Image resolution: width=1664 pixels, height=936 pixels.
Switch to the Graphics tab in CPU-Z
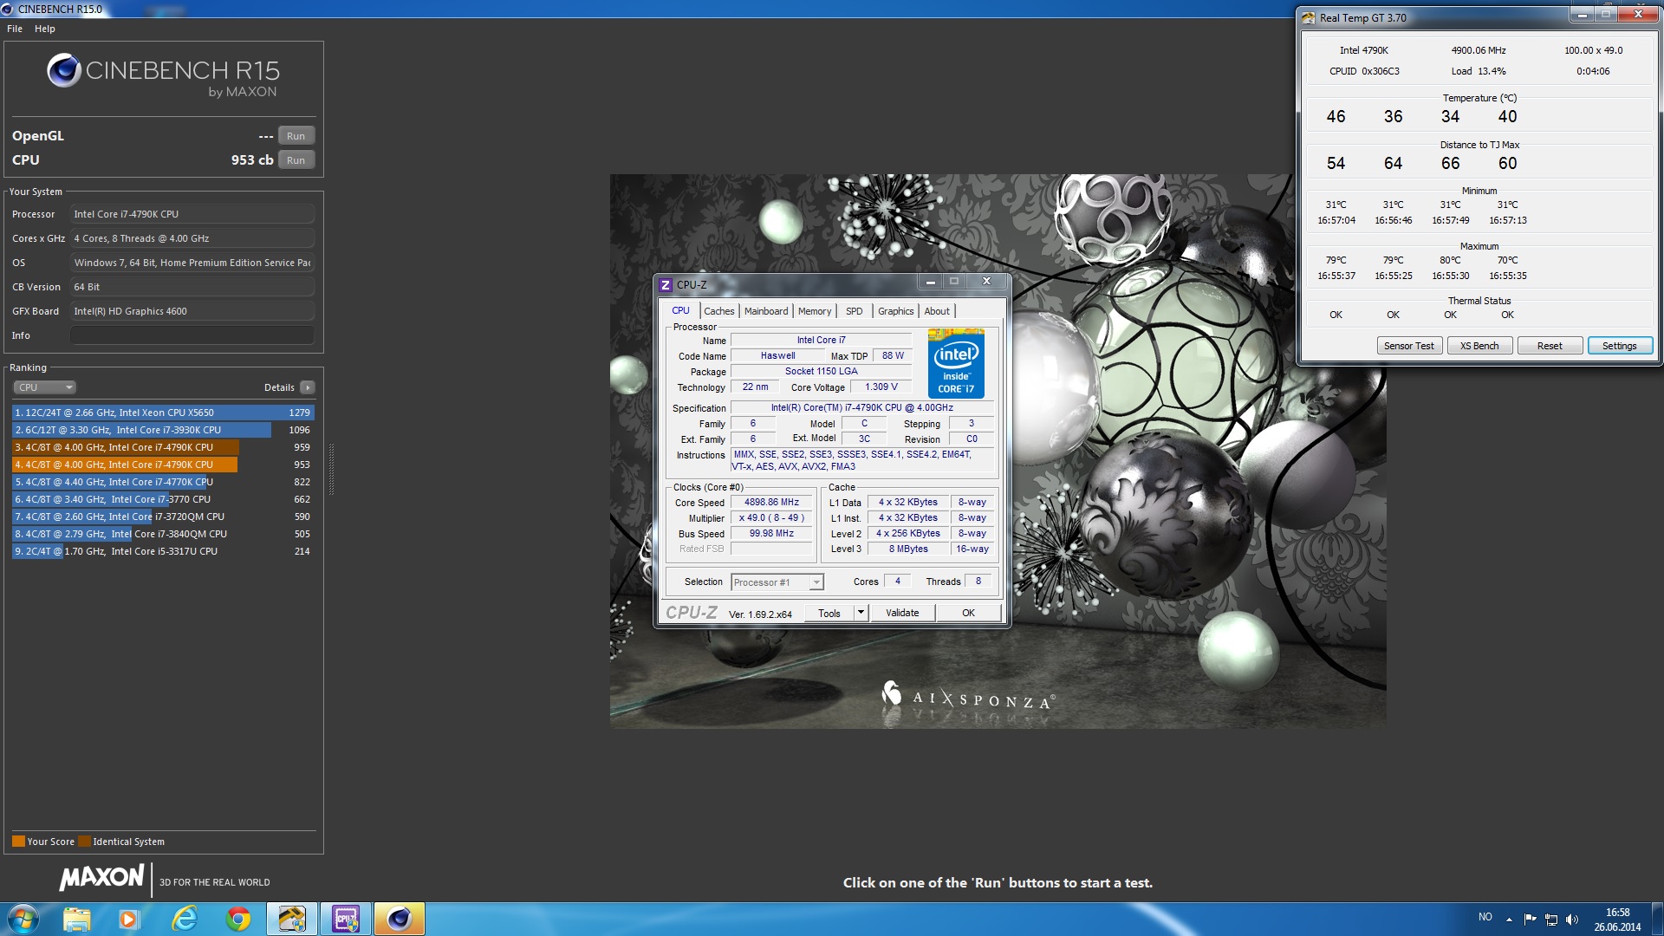895,311
